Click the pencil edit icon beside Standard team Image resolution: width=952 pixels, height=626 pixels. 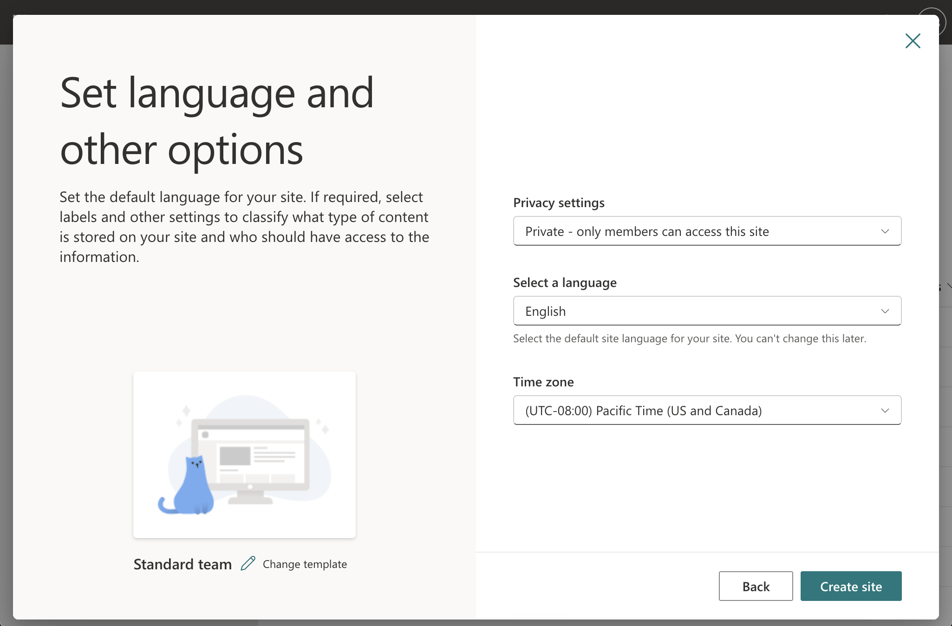coord(248,563)
